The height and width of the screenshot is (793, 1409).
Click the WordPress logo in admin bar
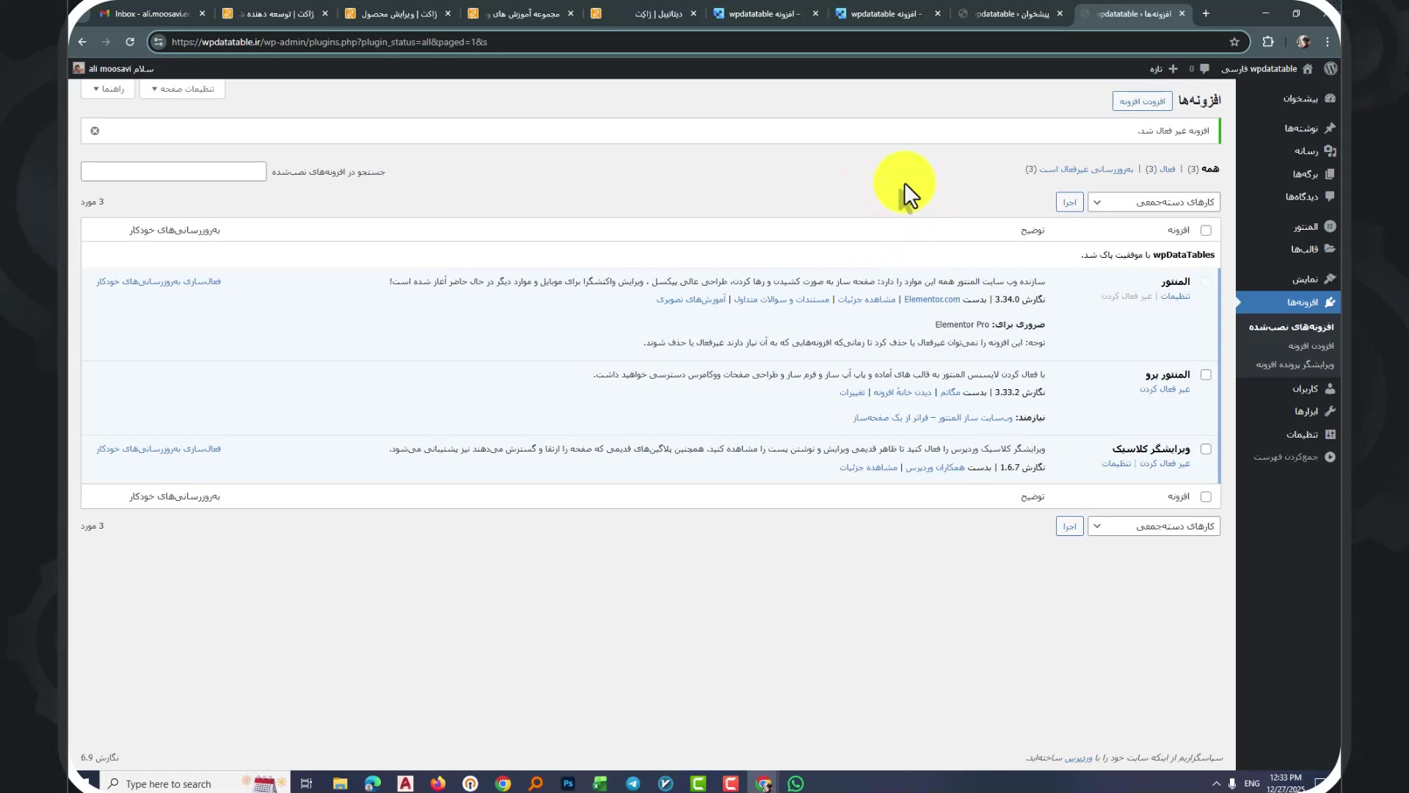[1330, 68]
